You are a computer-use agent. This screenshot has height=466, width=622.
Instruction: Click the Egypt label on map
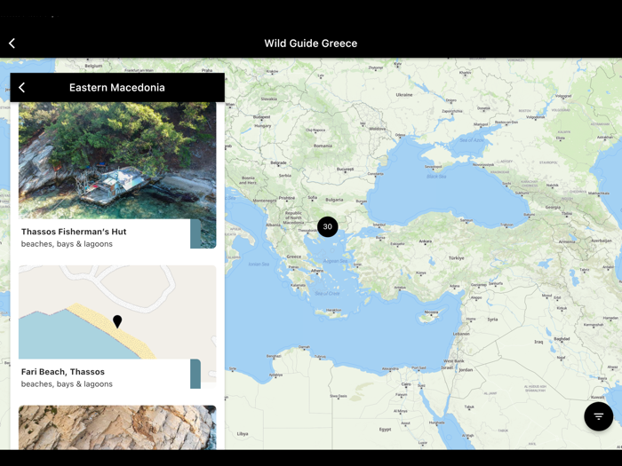tap(385, 429)
